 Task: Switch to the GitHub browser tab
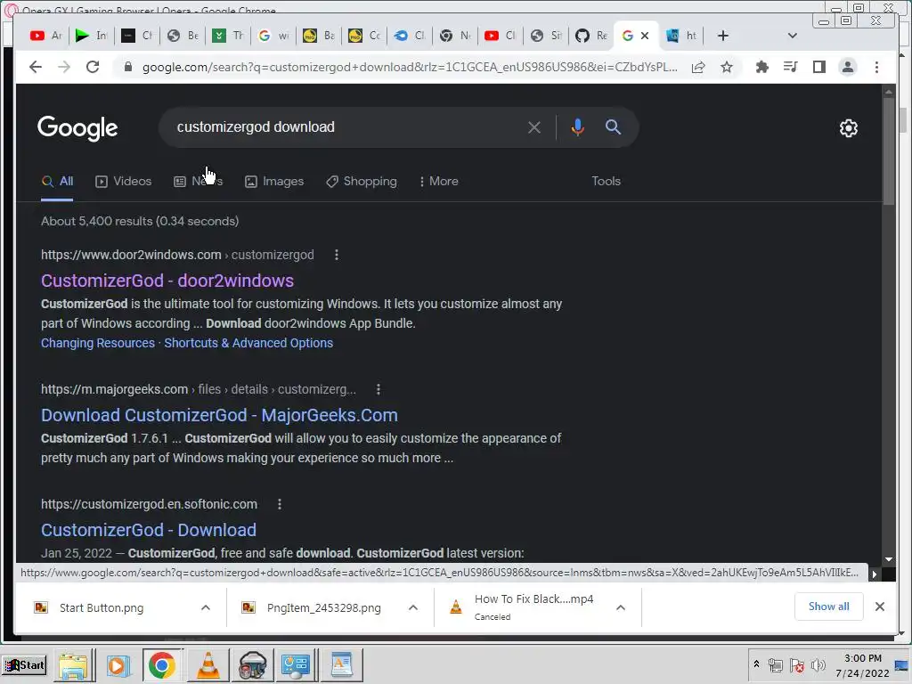pos(591,36)
